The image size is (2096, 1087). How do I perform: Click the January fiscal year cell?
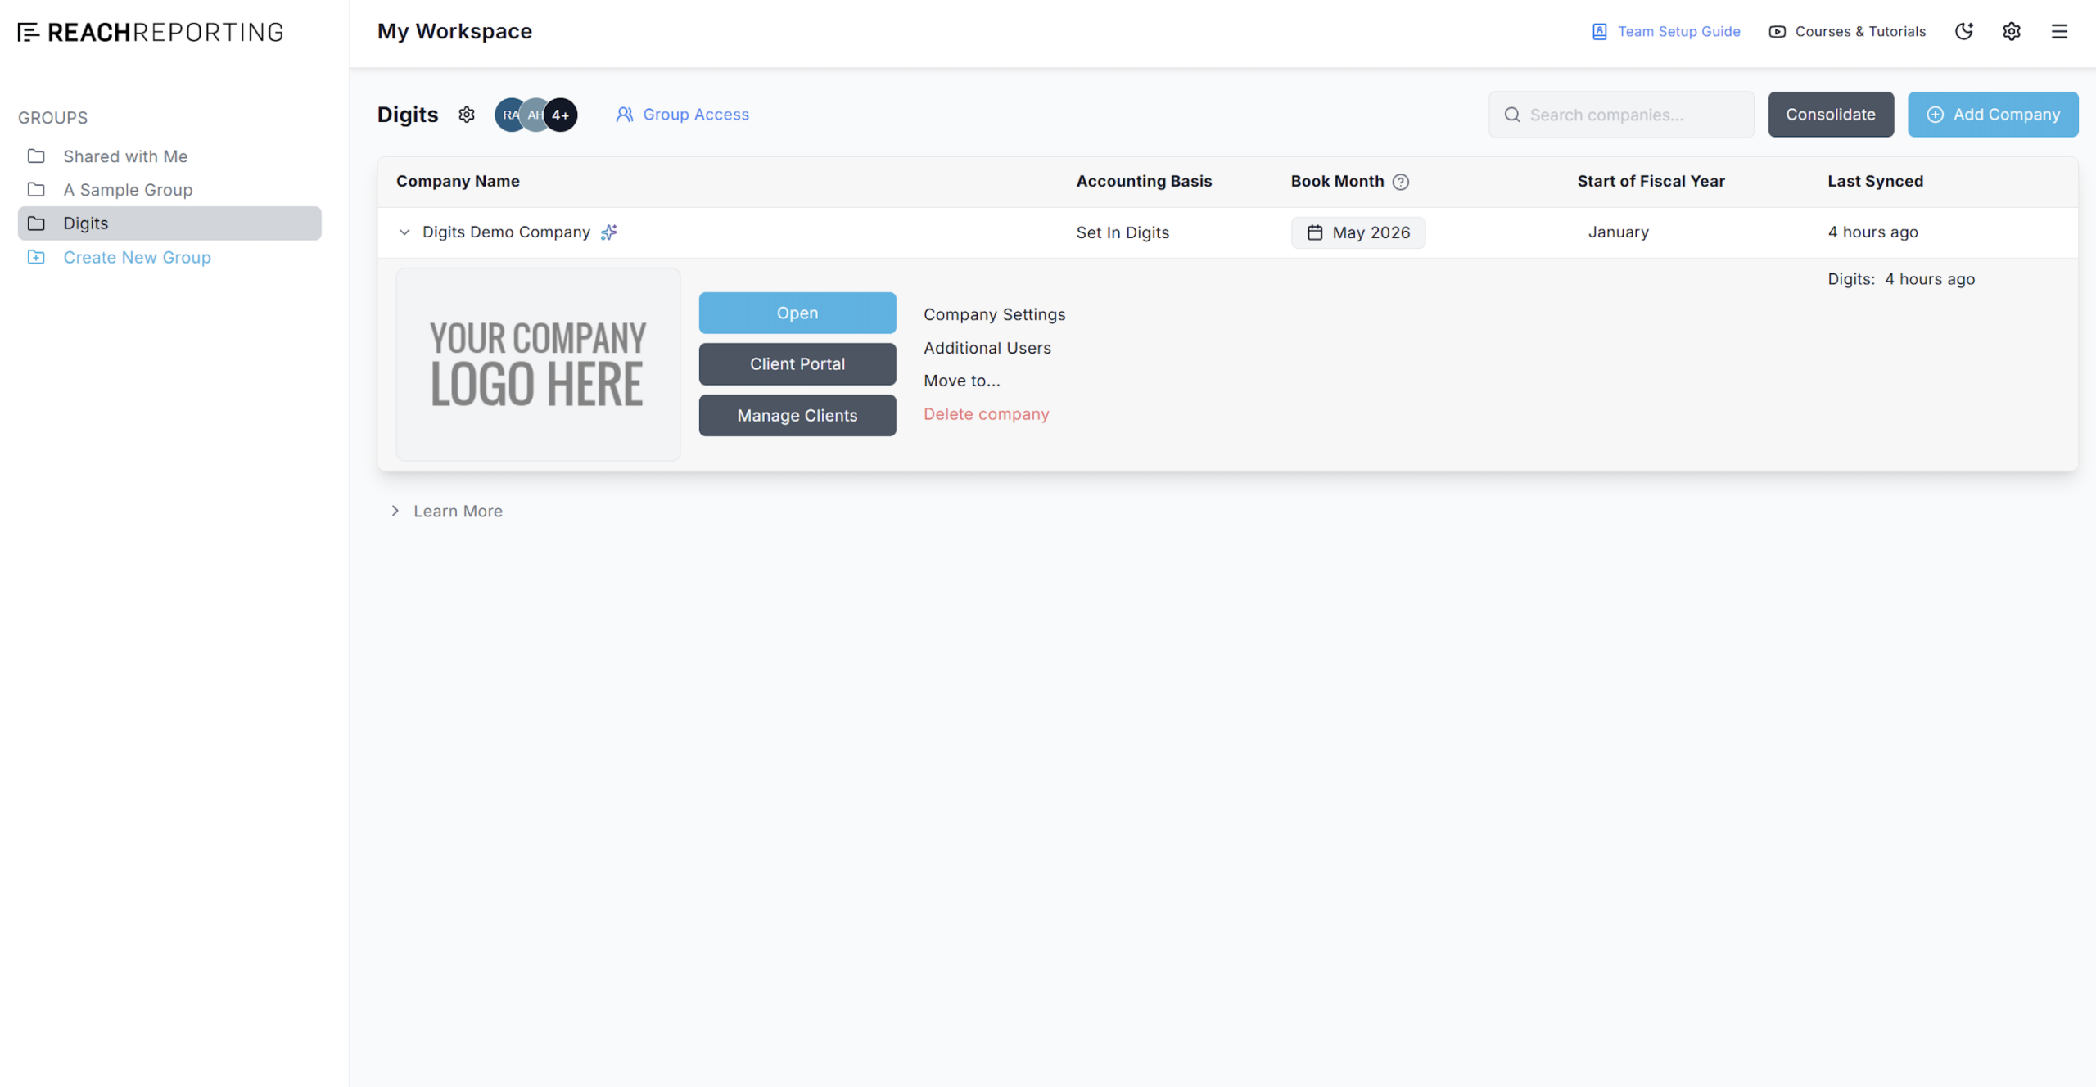(1618, 232)
